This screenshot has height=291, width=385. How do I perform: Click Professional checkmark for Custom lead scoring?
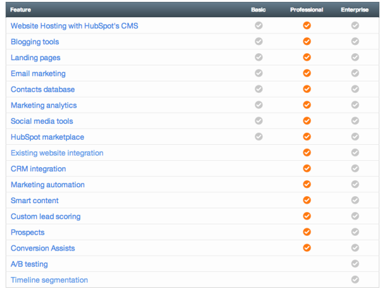coord(307,216)
